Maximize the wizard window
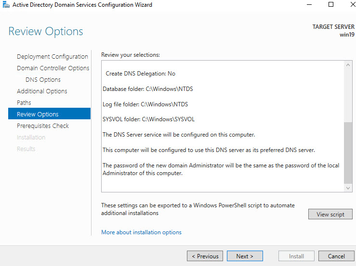This screenshot has width=356, height=266. 330,5
